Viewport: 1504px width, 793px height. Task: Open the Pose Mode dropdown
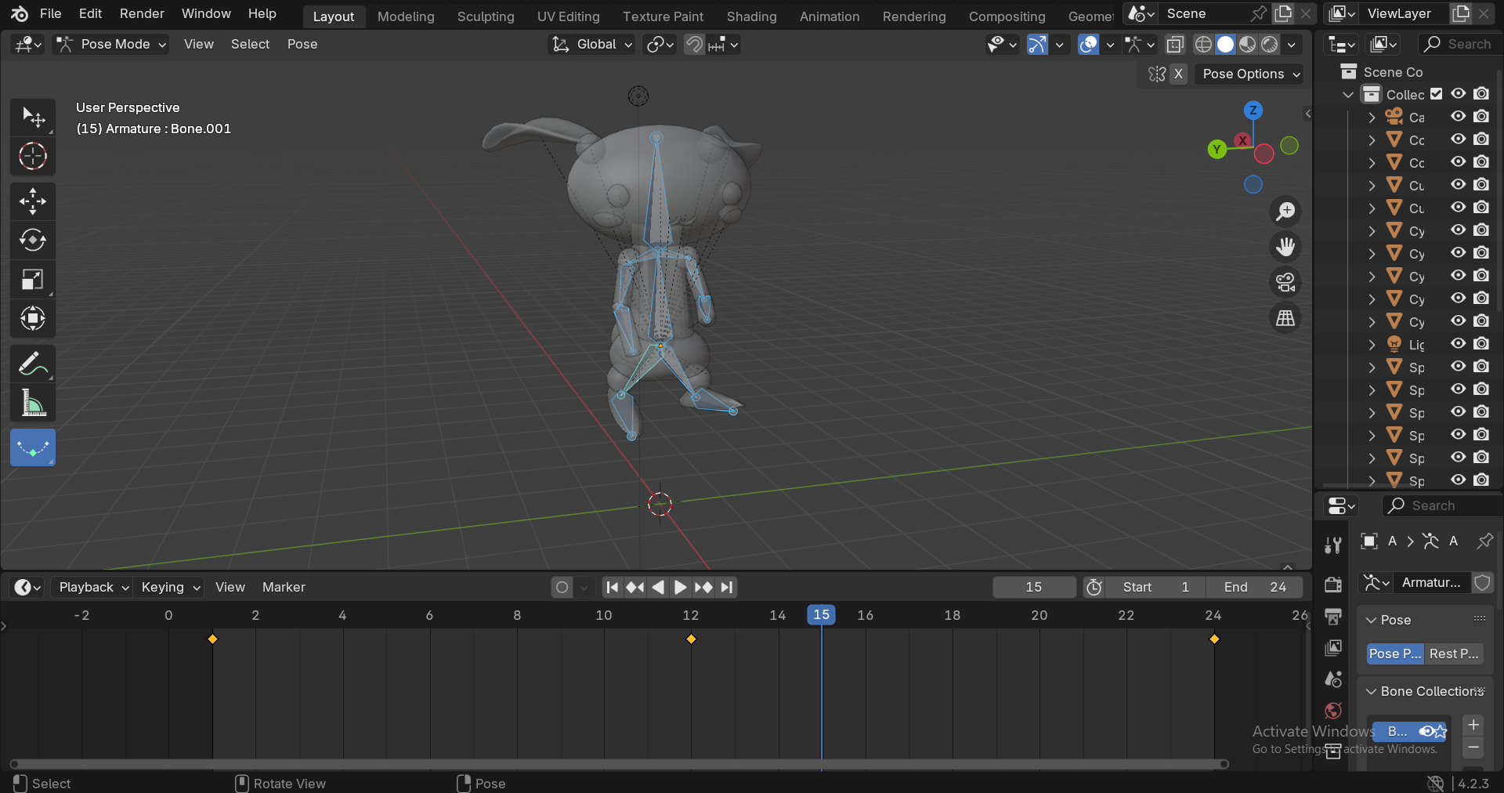coord(111,45)
